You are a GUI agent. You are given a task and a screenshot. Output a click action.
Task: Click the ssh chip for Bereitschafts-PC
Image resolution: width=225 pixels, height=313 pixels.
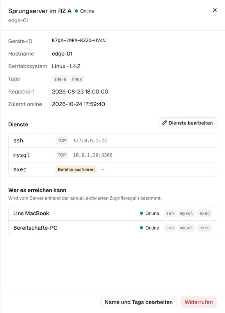170,228
